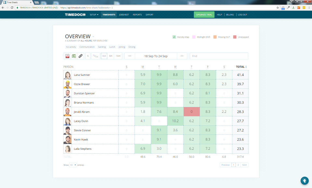This screenshot has height=188, width=312.
Task: Click Log Out
Action: click(x=242, y=15)
